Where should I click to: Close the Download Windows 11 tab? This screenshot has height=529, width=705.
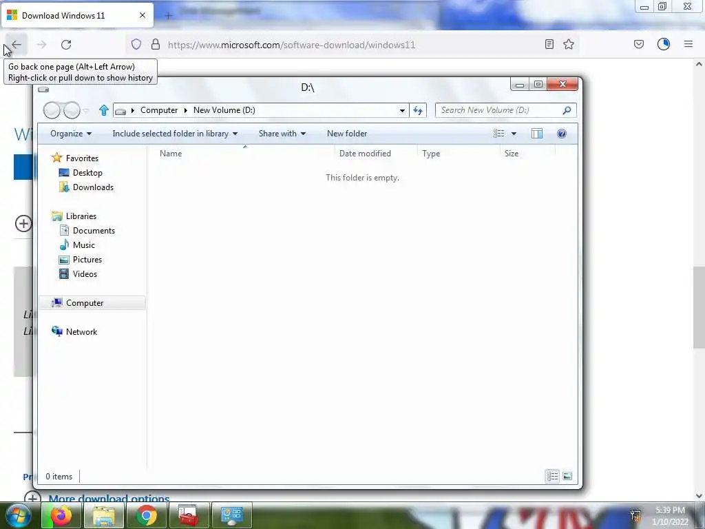(143, 15)
